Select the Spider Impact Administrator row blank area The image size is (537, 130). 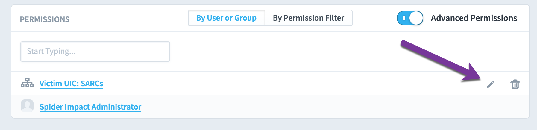(329, 107)
